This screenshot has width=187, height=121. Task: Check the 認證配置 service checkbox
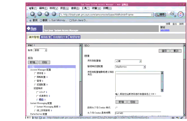[35, 85]
